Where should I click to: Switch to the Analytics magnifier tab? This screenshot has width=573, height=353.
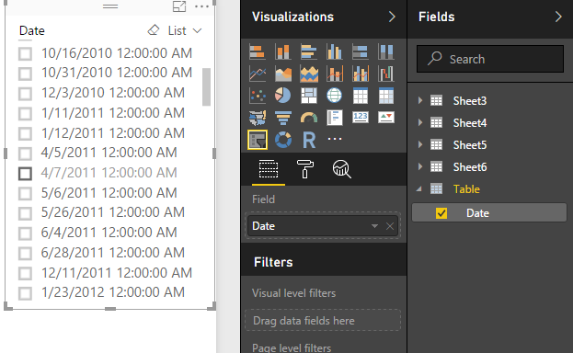point(341,169)
